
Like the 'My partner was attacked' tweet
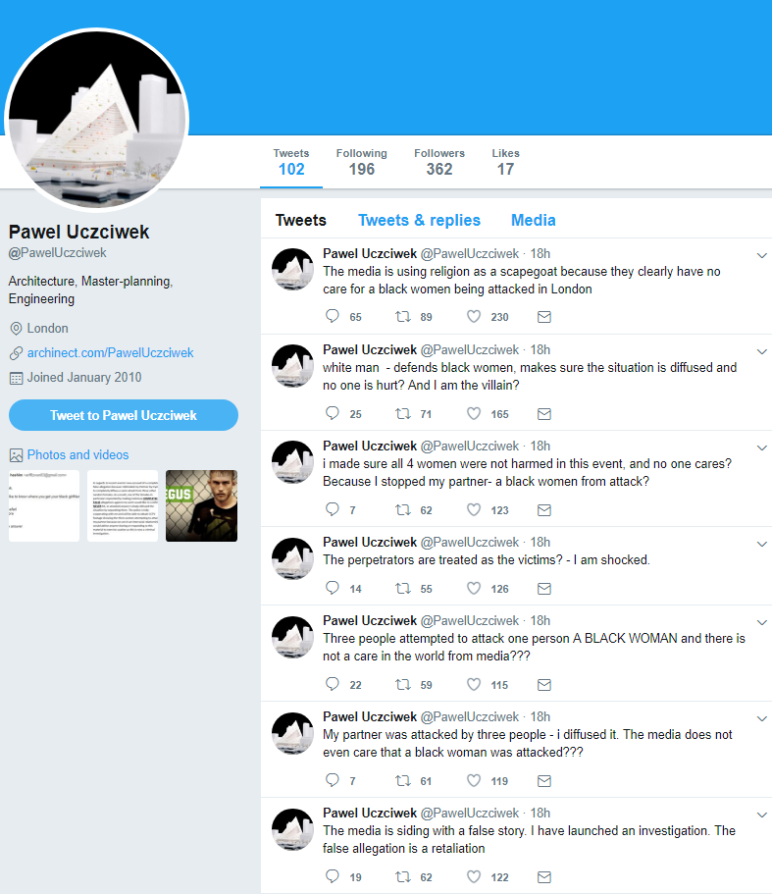click(474, 780)
